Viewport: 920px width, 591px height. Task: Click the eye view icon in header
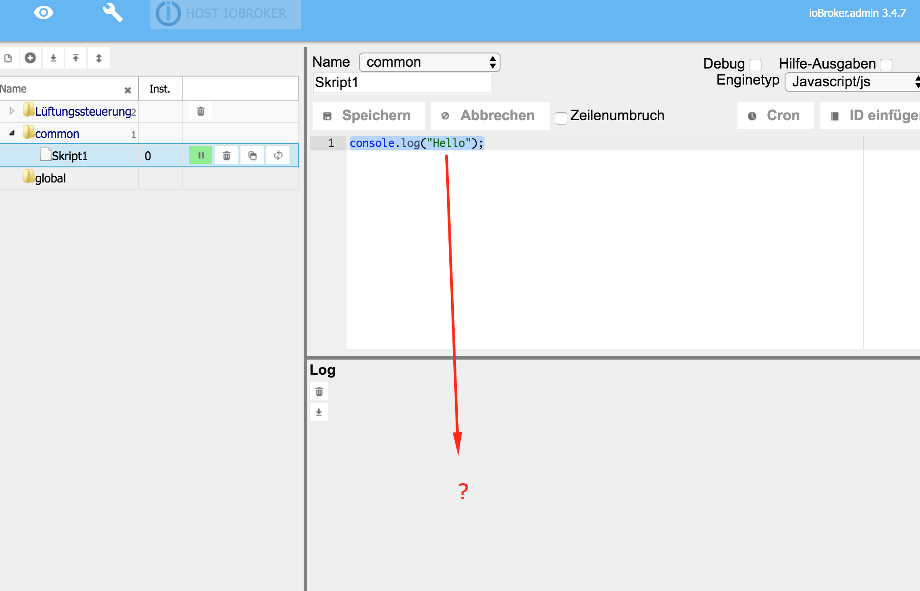pyautogui.click(x=44, y=12)
